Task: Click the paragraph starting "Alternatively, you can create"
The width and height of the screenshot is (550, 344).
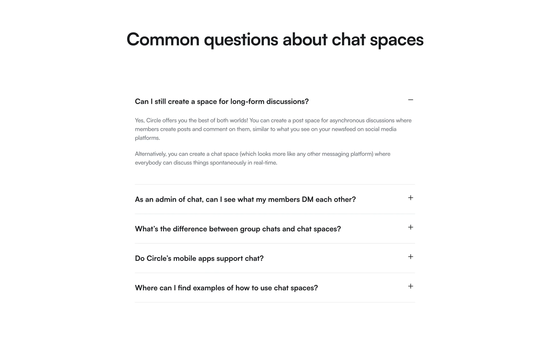Action: [262, 158]
